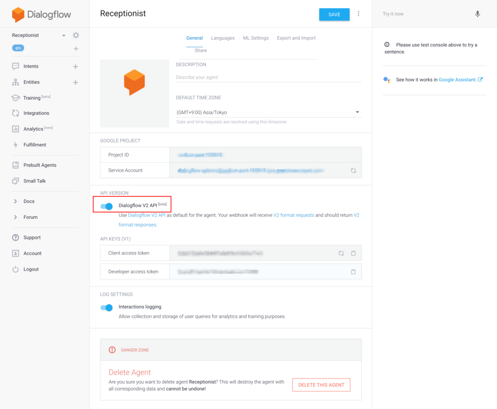This screenshot has width=497, height=409.
Task: Refresh the Service Account icon
Action: click(x=353, y=171)
